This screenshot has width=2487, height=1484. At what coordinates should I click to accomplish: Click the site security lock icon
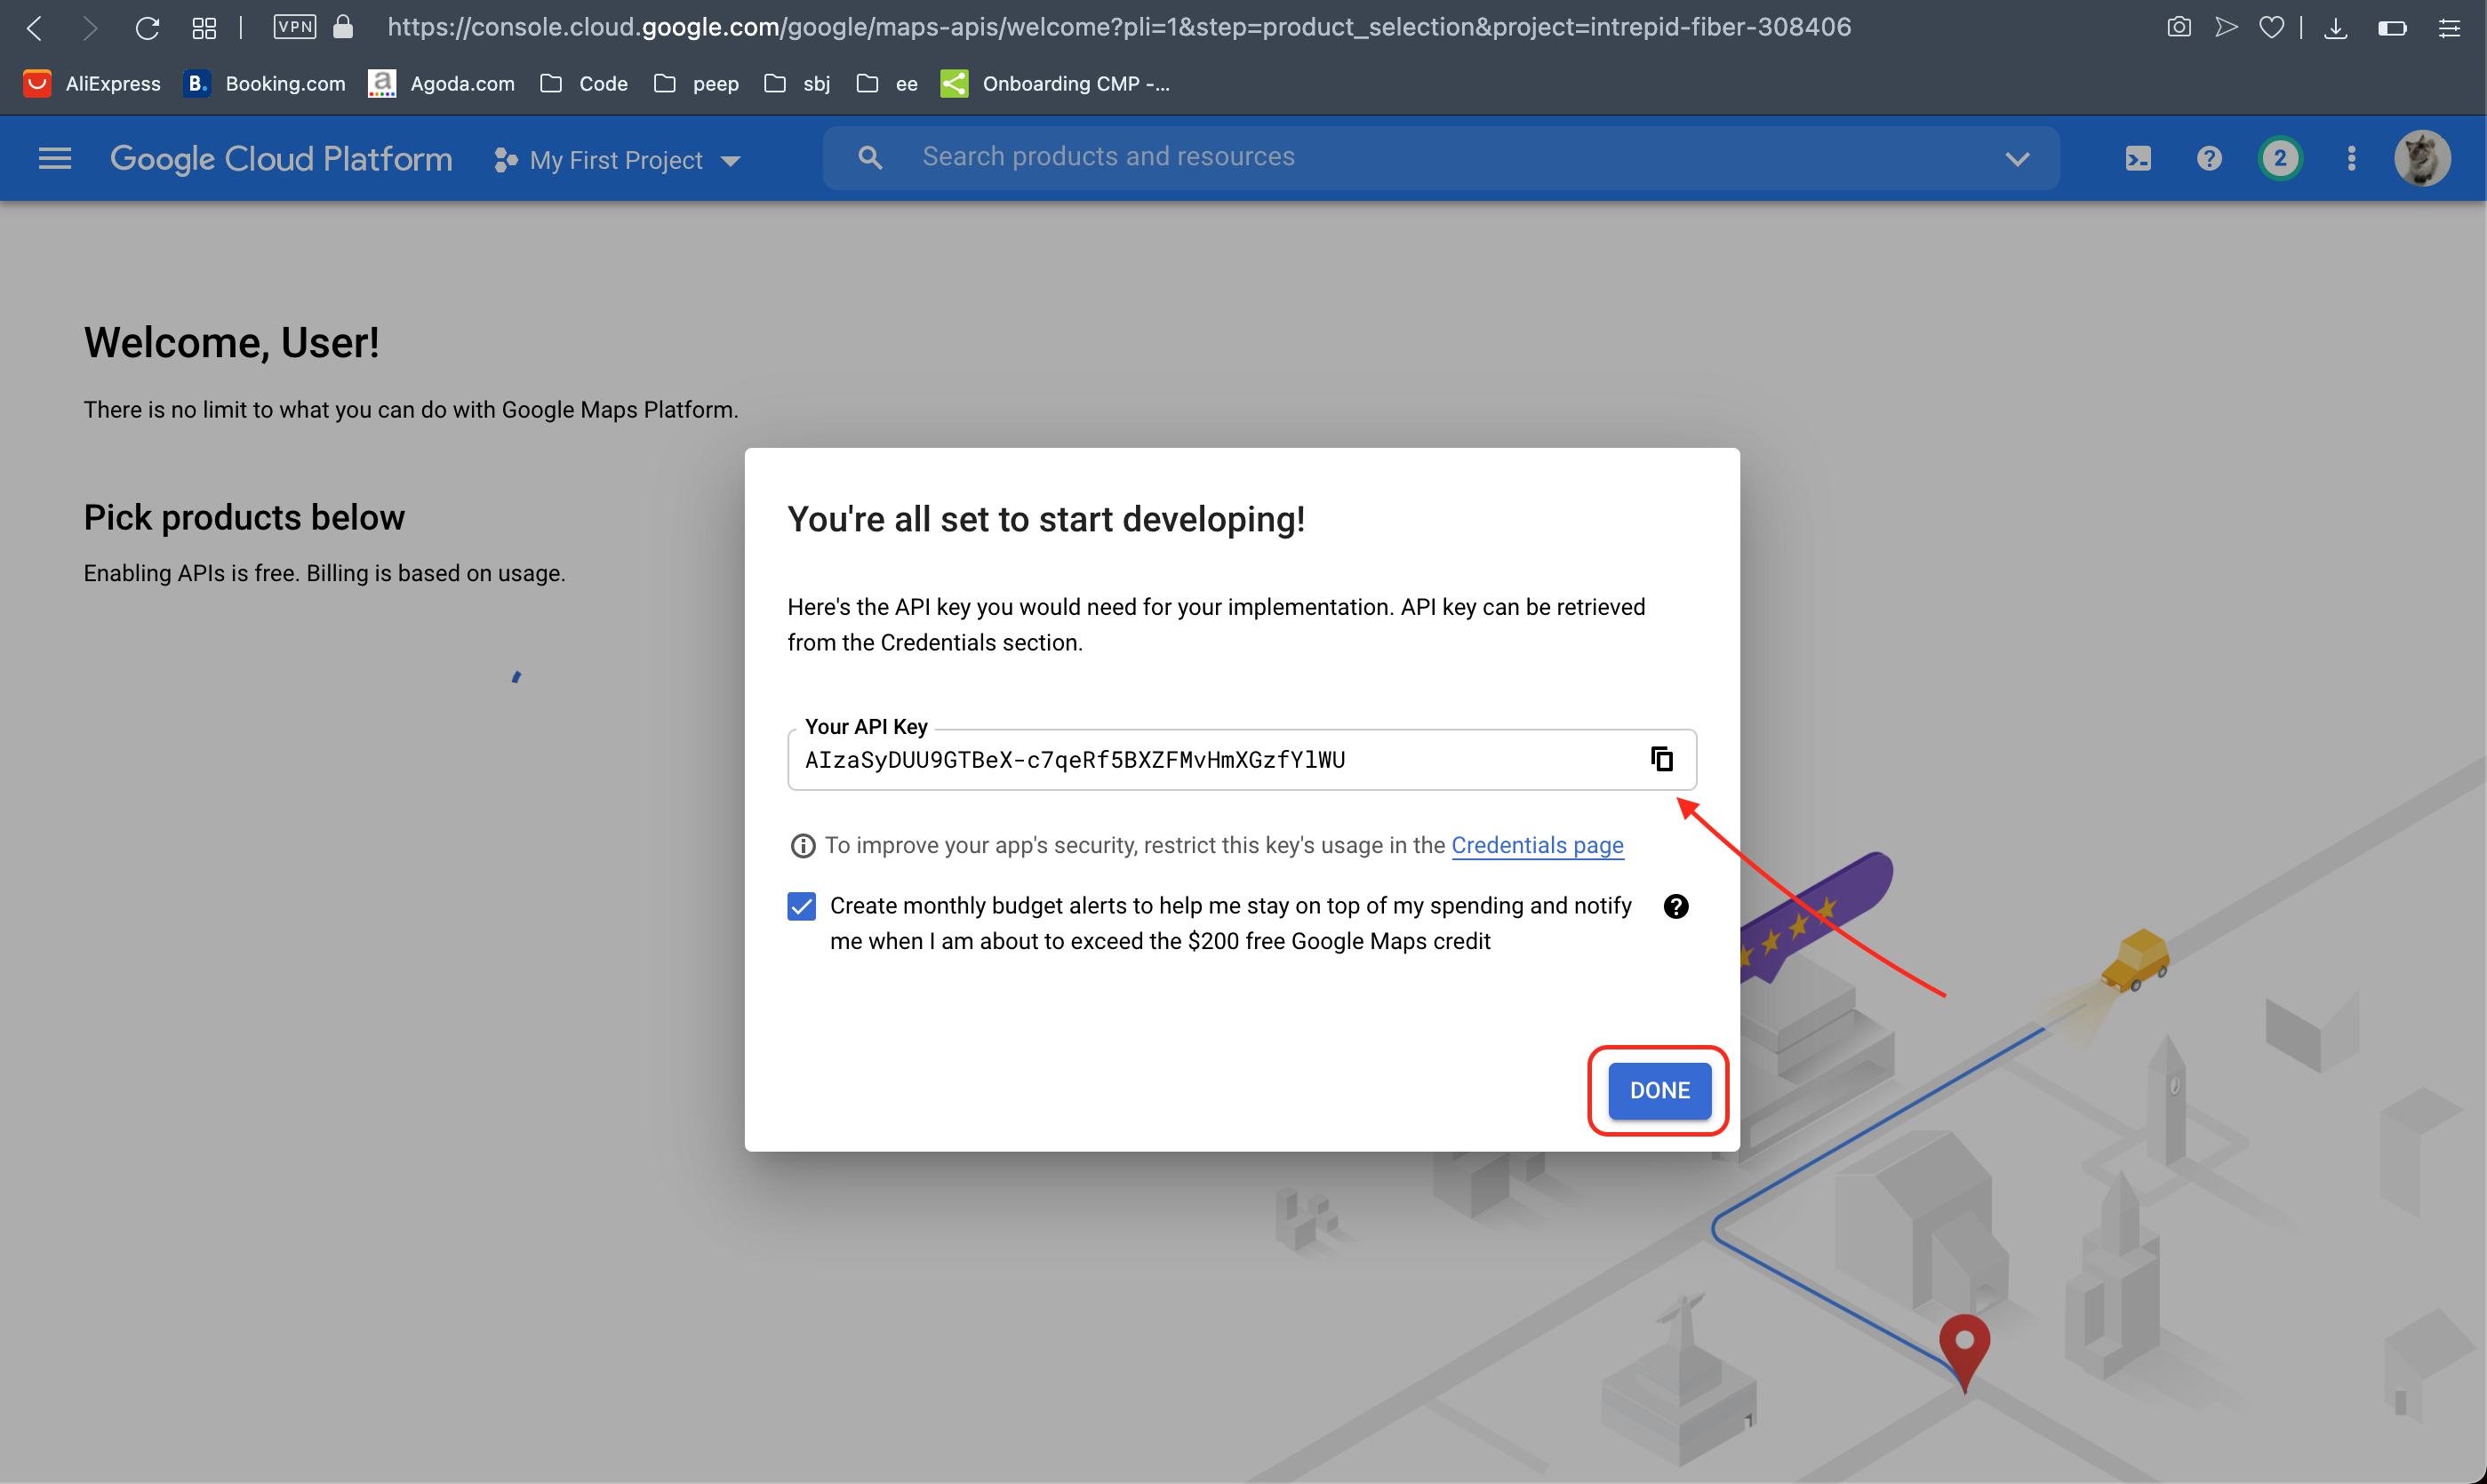[x=343, y=27]
